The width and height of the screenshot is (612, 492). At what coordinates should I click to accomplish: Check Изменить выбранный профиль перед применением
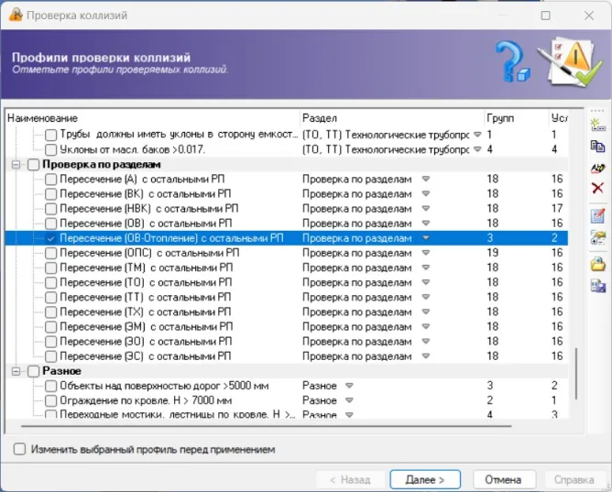19,450
